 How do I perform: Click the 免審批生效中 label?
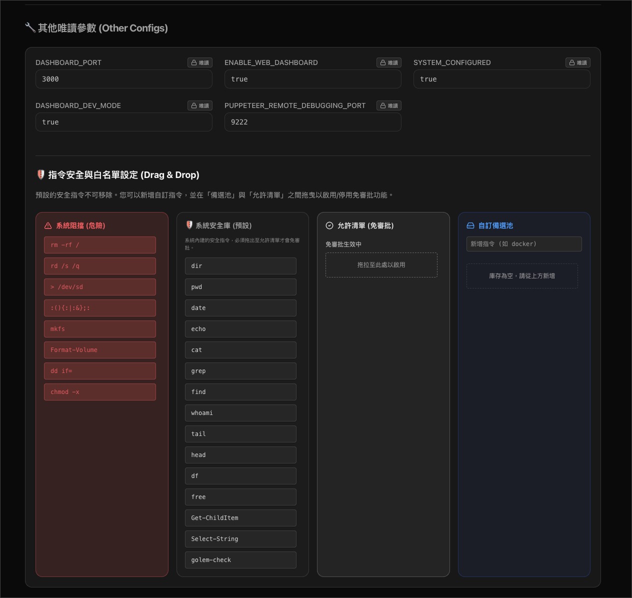343,244
